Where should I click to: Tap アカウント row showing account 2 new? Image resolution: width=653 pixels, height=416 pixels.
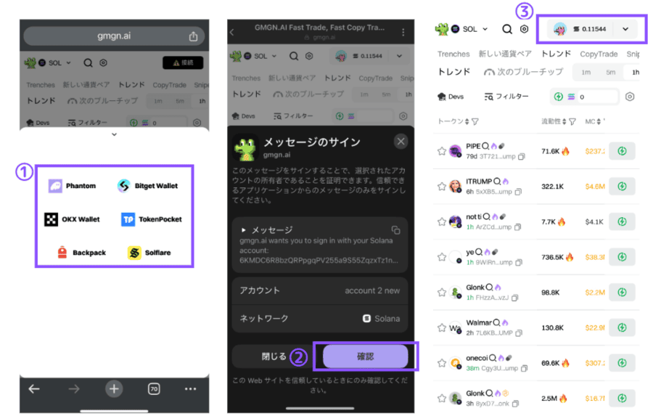[x=319, y=290]
